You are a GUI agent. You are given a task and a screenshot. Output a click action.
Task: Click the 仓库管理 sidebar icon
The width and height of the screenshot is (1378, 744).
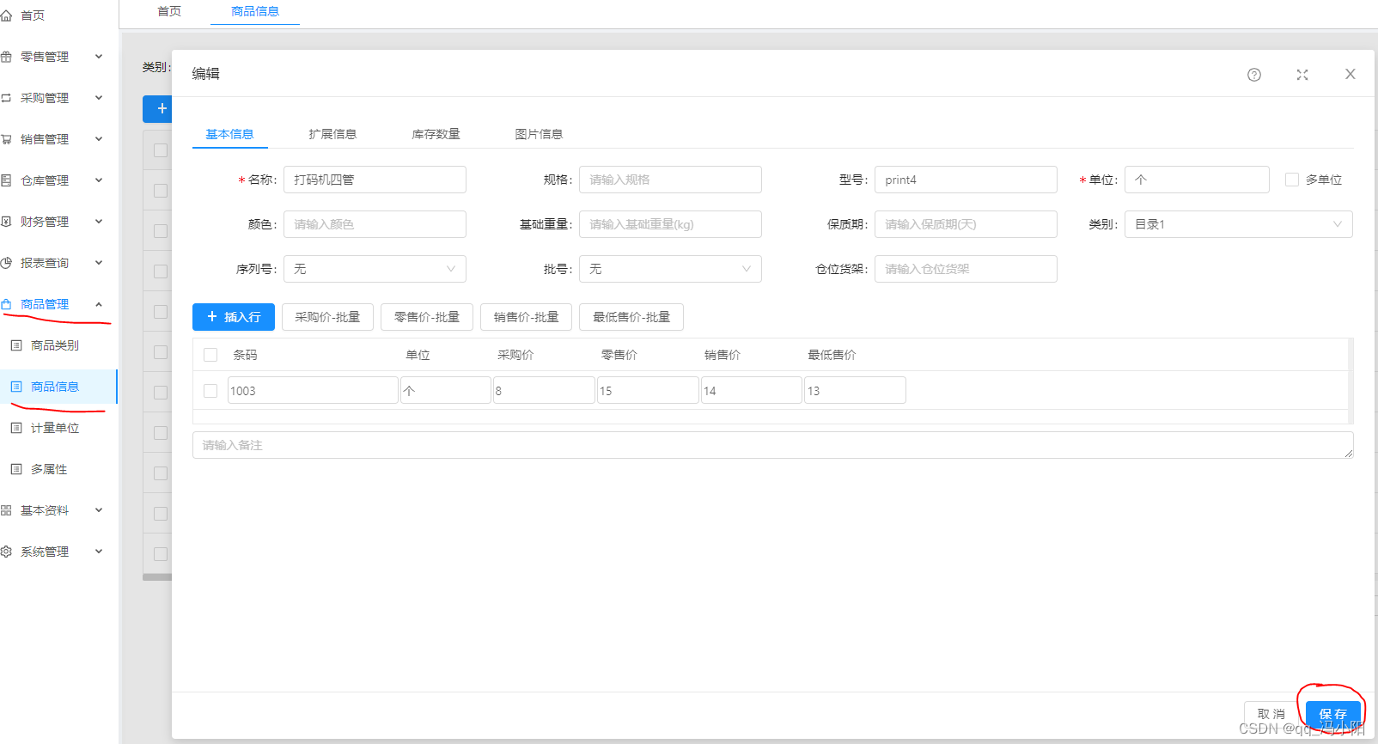click(x=6, y=180)
